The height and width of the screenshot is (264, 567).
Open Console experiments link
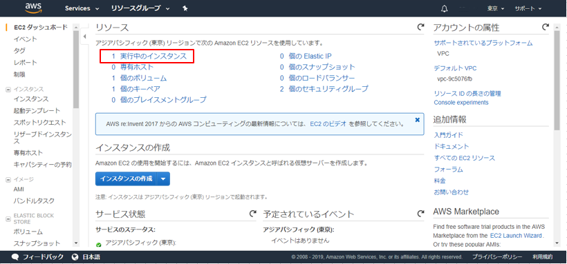(461, 103)
